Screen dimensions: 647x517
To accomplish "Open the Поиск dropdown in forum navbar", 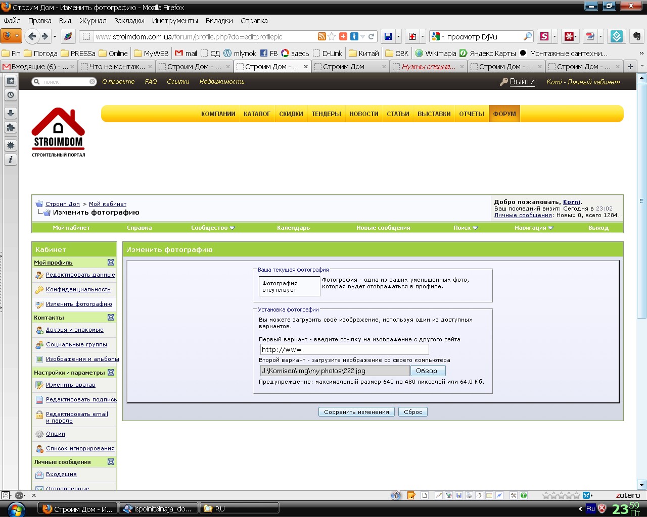I will (x=466, y=228).
